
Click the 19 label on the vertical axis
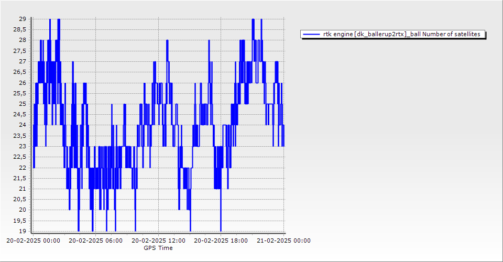(23, 231)
